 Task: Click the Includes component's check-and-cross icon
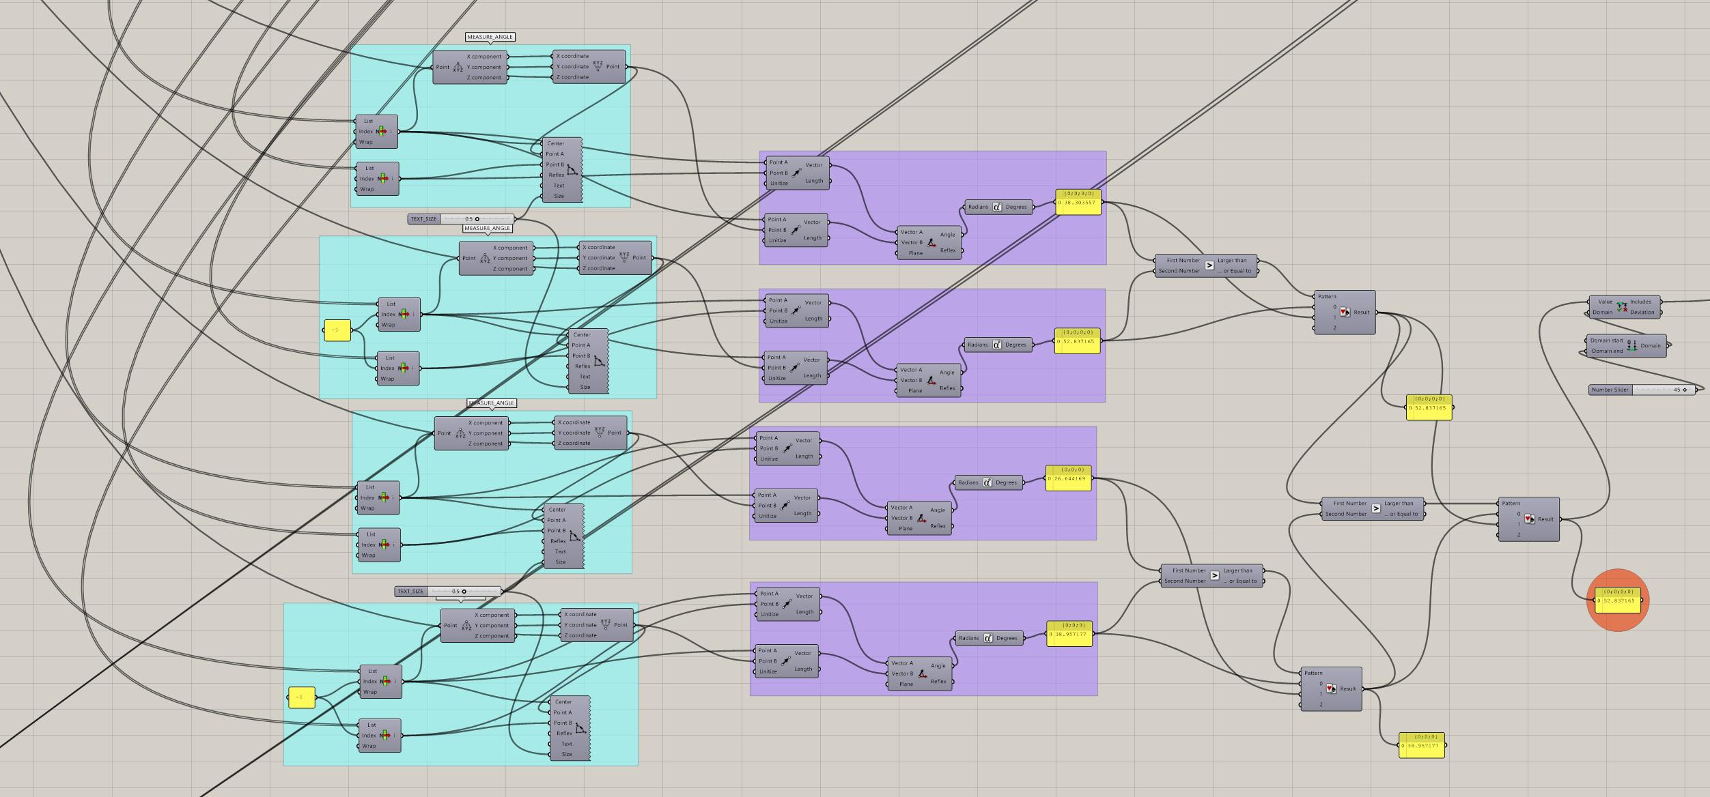1622,307
